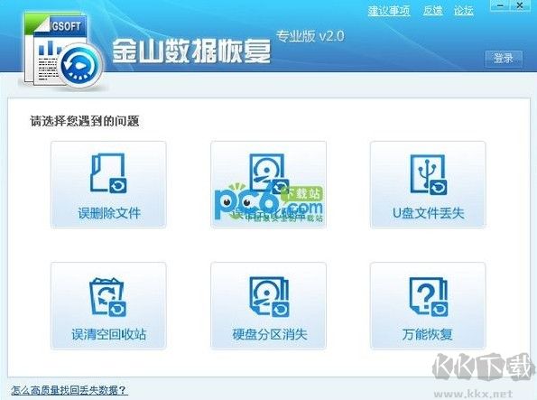537x400 pixels.
Task: Click the 专业版 v2.0 version label
Action: [310, 36]
